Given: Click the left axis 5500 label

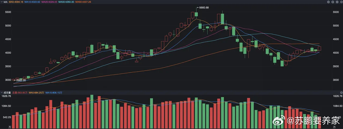Looking at the screenshot, I should click(8, 12).
